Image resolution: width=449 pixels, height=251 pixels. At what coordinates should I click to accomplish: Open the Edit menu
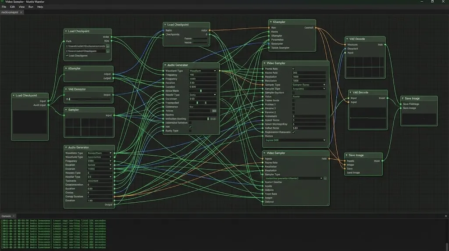click(12, 7)
